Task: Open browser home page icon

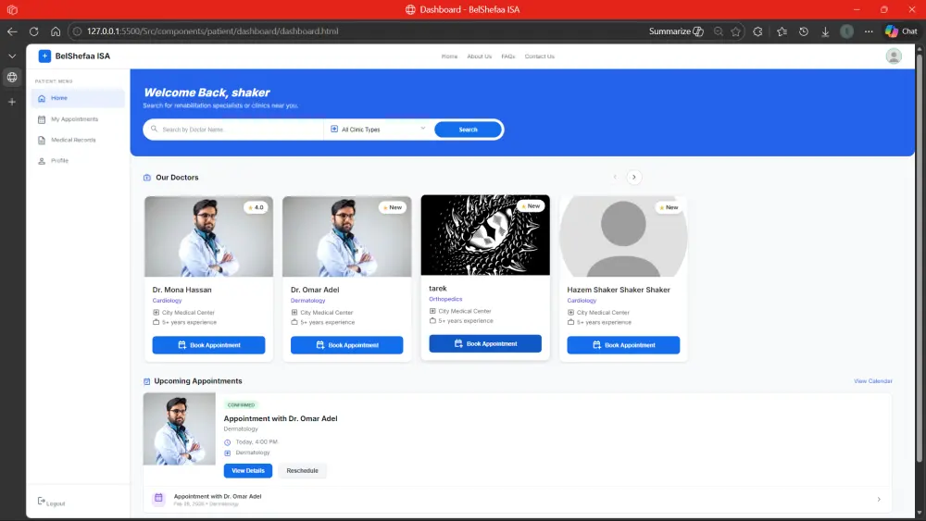Action: pos(56,31)
